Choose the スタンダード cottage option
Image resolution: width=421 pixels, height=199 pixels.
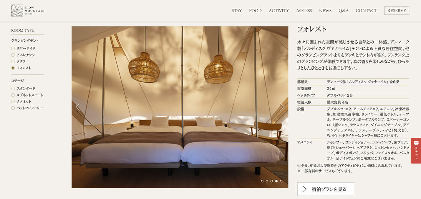coord(23,88)
